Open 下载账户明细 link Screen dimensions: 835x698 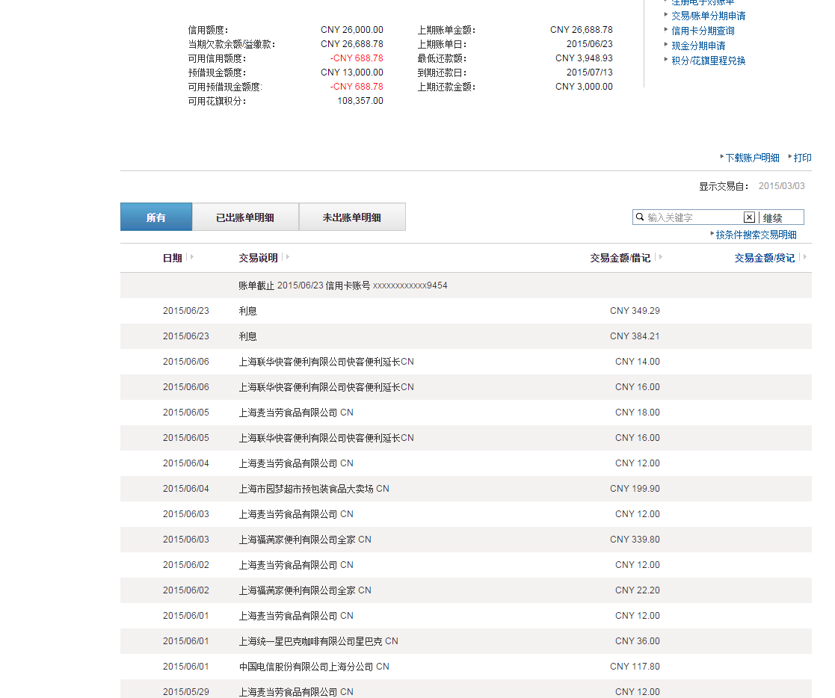click(x=752, y=158)
